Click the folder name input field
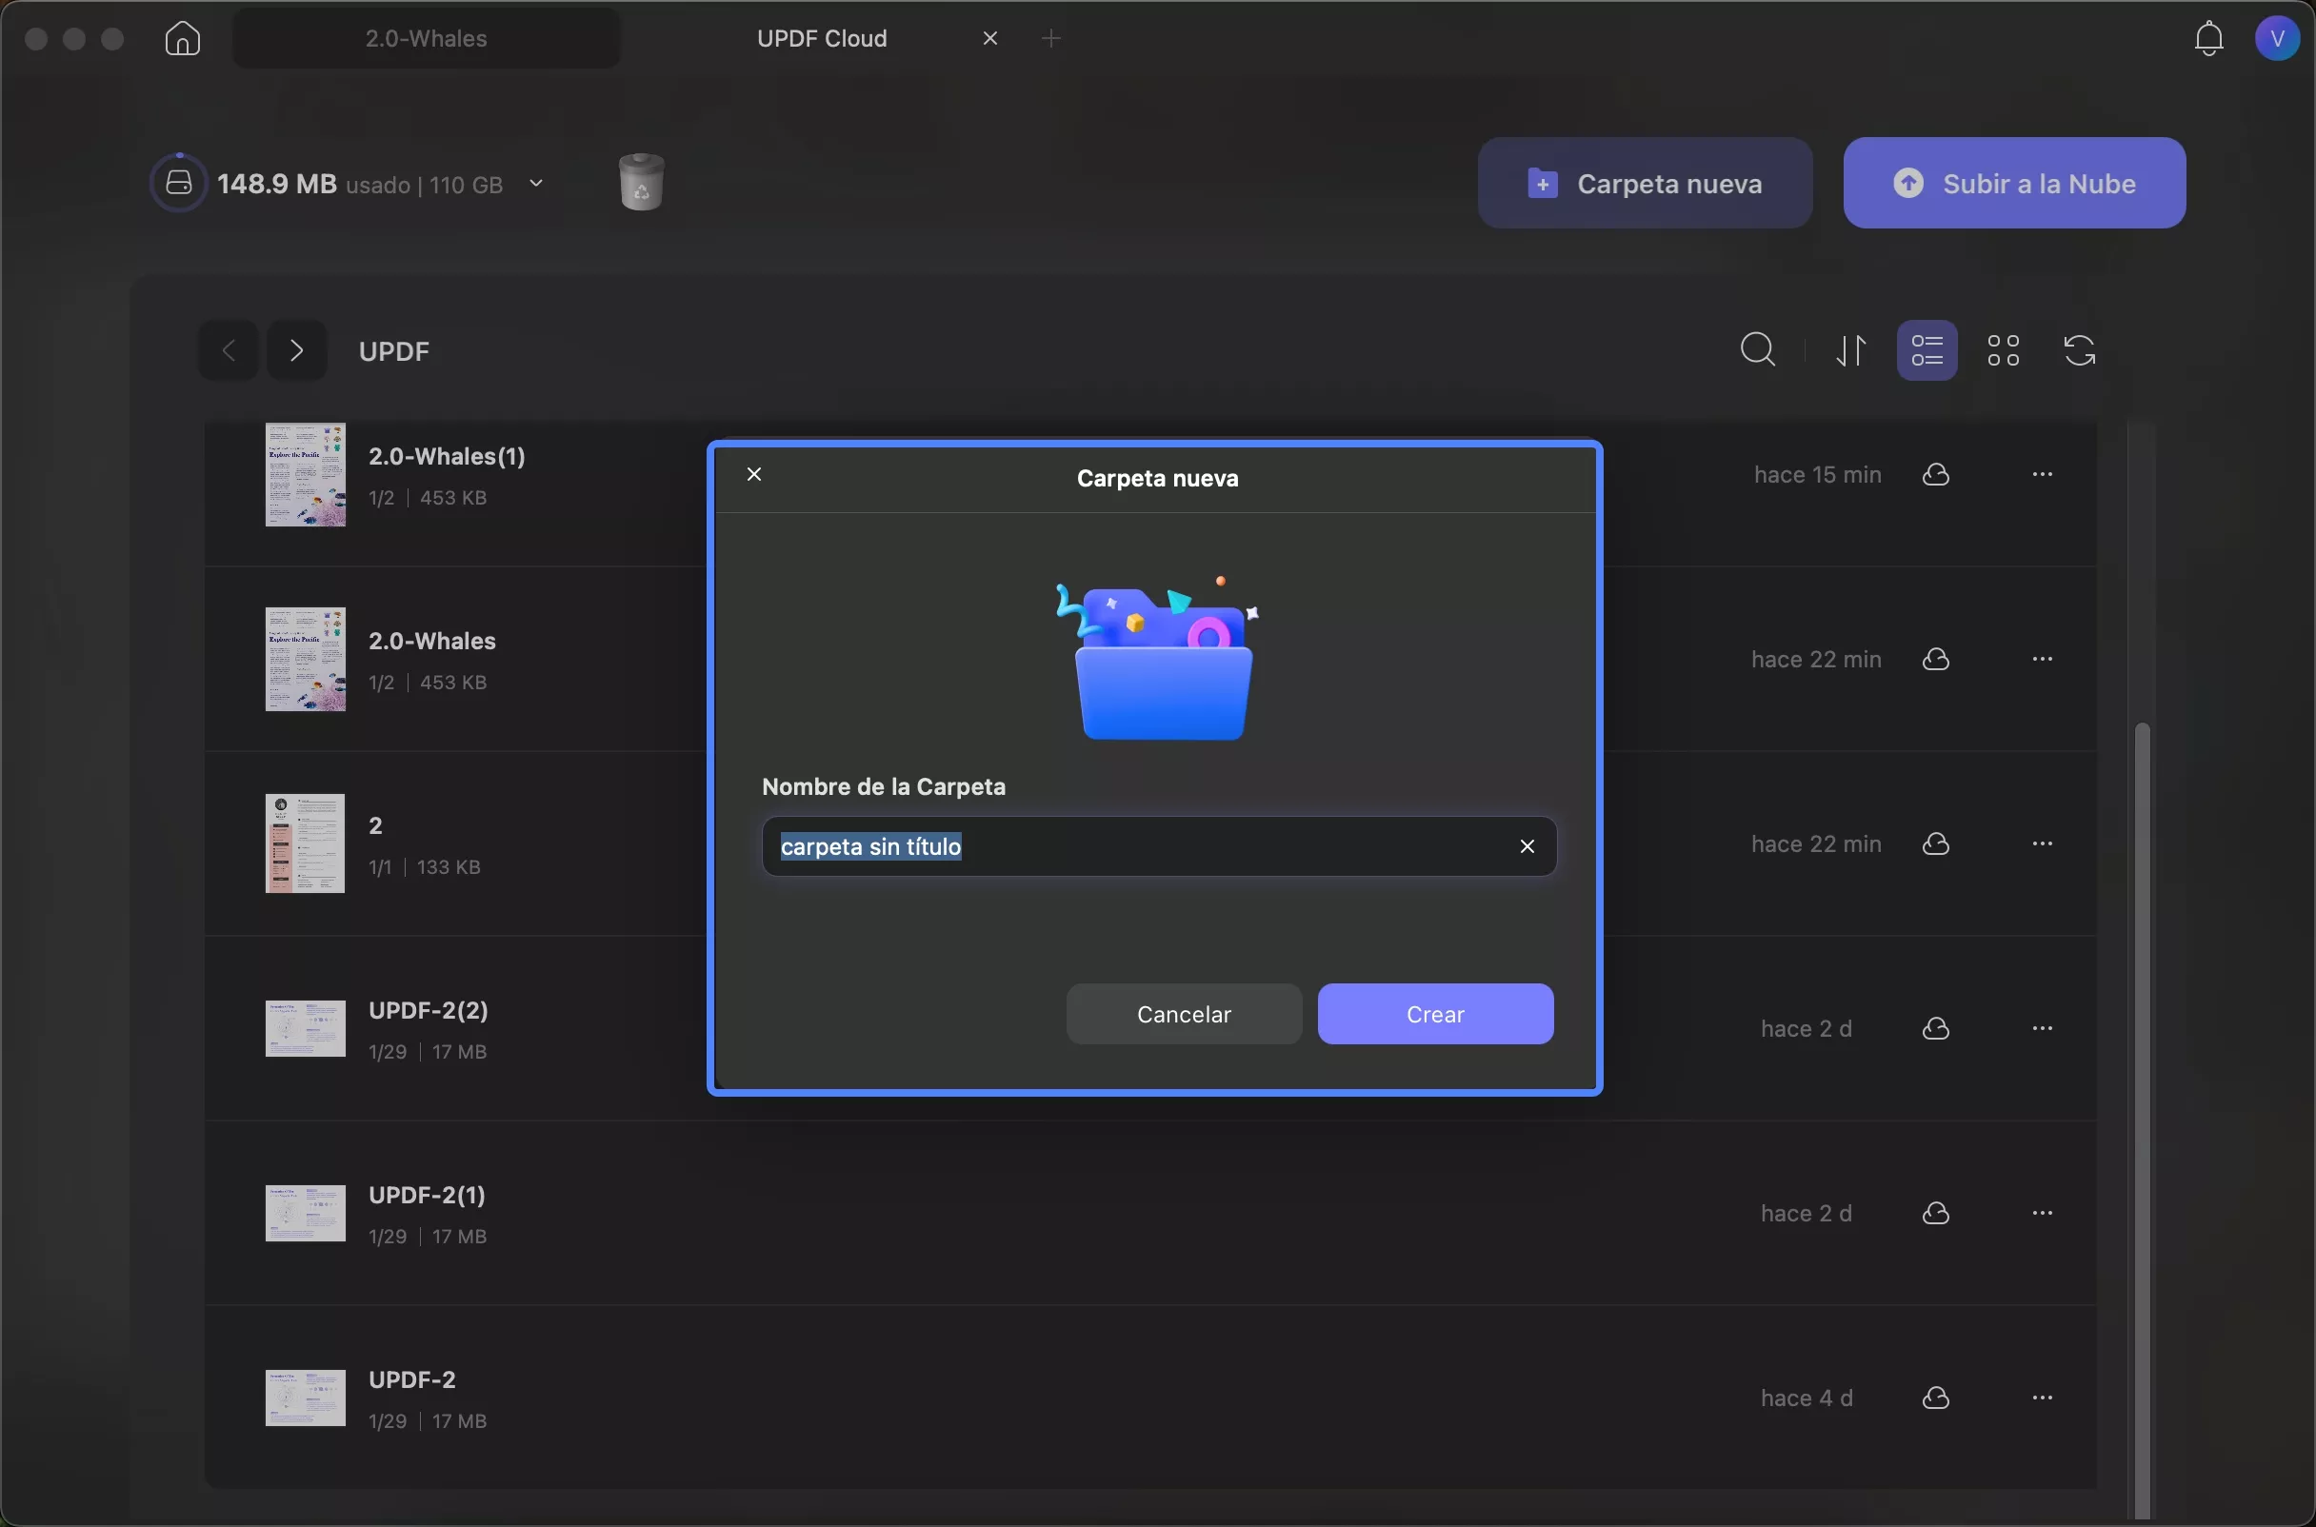 pos(1159,846)
